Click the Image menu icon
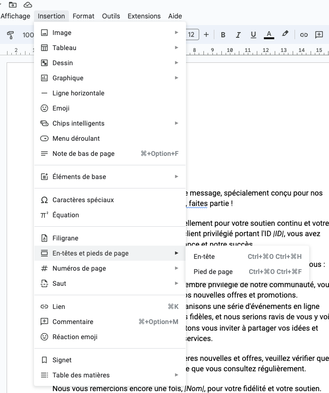Screen dimensions: 329x393 44,33
